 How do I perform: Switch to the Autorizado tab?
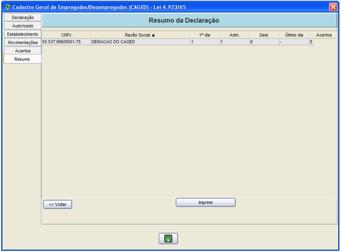click(23, 26)
